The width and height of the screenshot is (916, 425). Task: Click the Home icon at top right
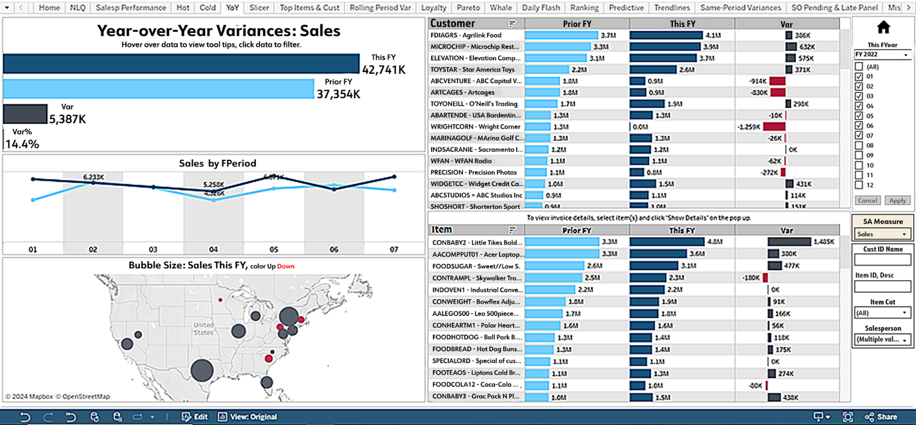point(883,28)
